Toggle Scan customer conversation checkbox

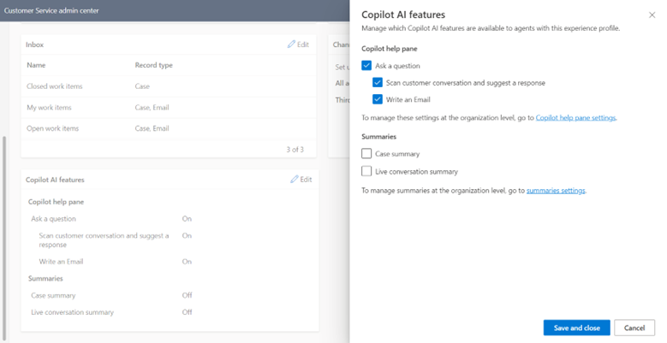[x=378, y=82]
